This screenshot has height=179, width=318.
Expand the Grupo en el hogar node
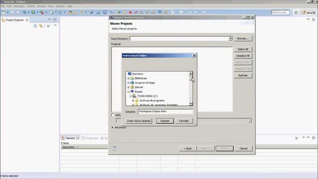click(128, 83)
